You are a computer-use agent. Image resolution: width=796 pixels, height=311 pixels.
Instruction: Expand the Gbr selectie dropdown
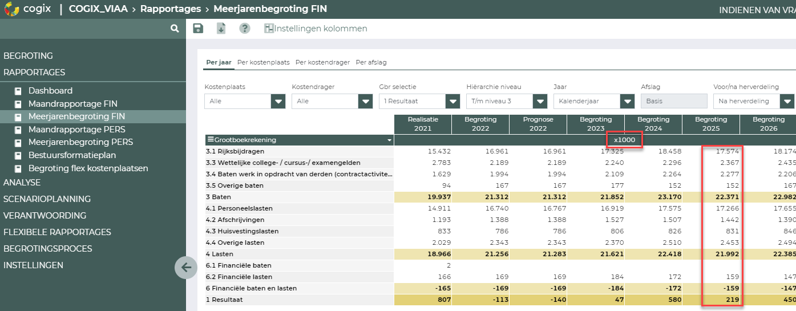(x=452, y=101)
